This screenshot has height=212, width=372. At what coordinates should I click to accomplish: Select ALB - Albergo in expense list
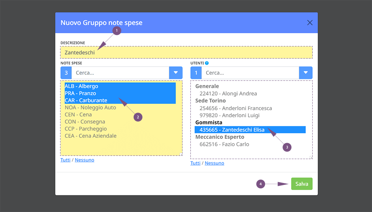(120, 86)
